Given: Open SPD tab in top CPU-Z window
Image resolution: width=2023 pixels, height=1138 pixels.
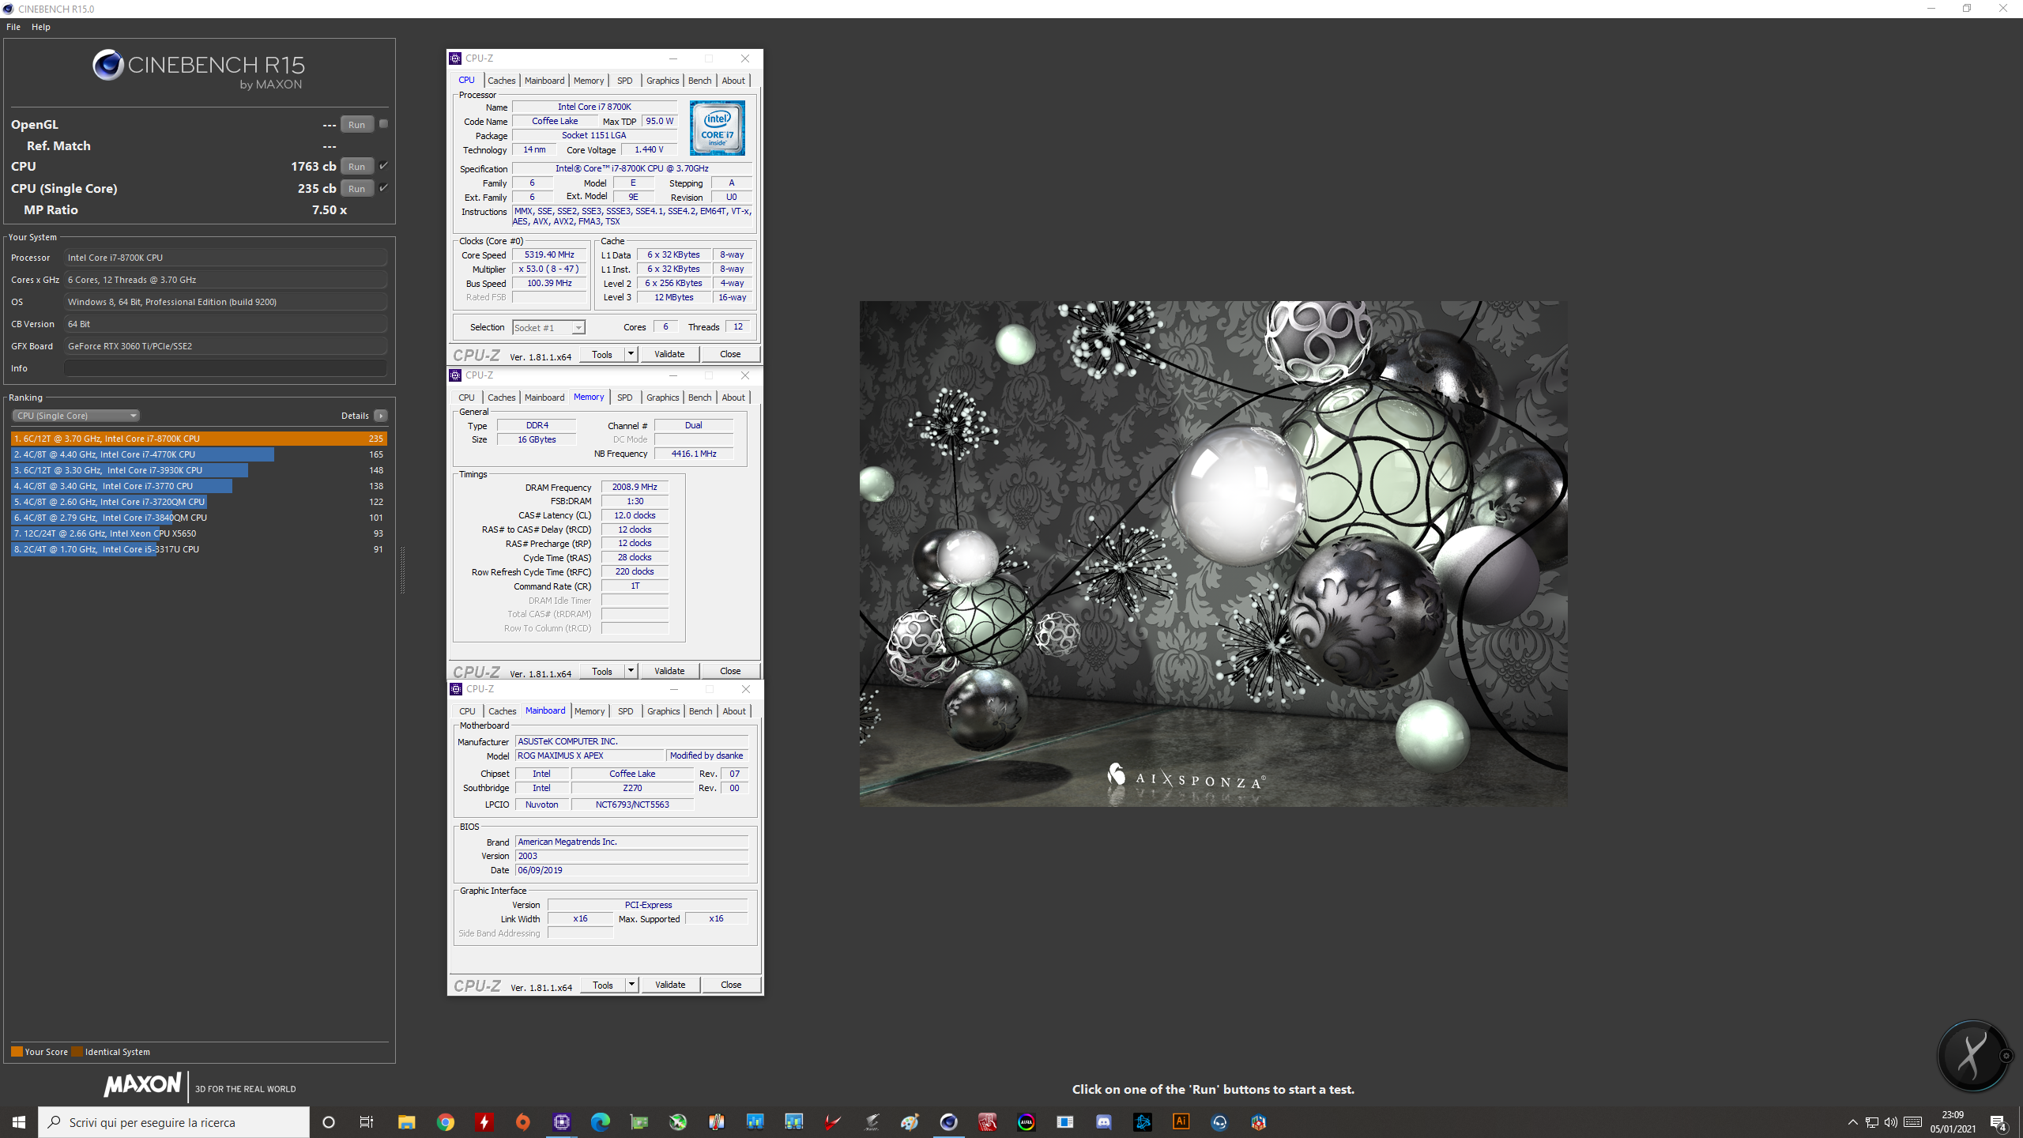Looking at the screenshot, I should [624, 81].
